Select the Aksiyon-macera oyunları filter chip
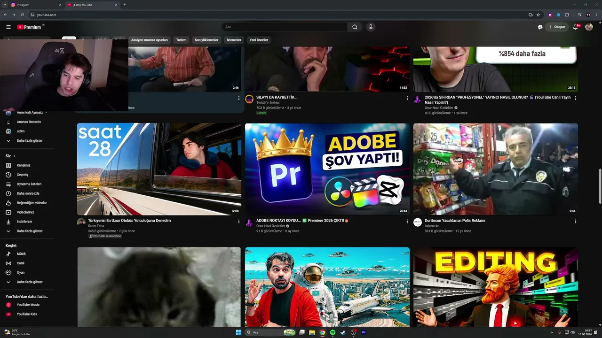Viewport: 602px width, 338px height. (150, 40)
